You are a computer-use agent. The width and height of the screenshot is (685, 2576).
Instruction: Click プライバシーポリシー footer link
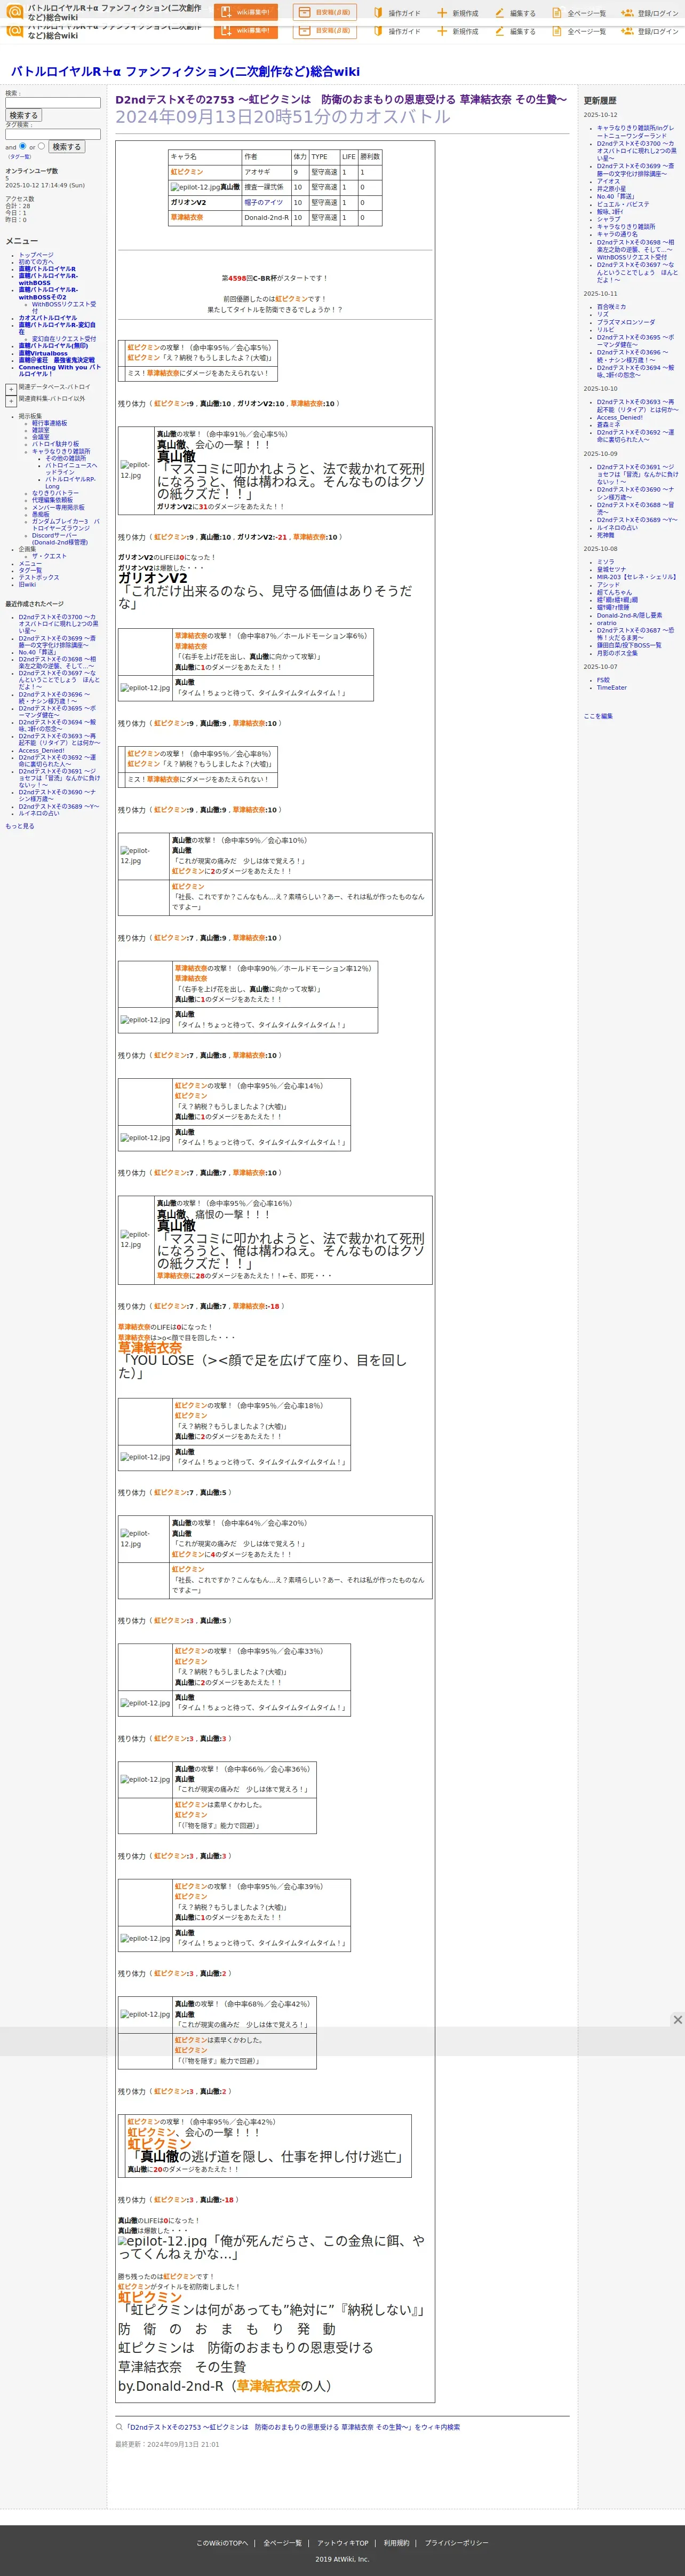pyautogui.click(x=456, y=2542)
